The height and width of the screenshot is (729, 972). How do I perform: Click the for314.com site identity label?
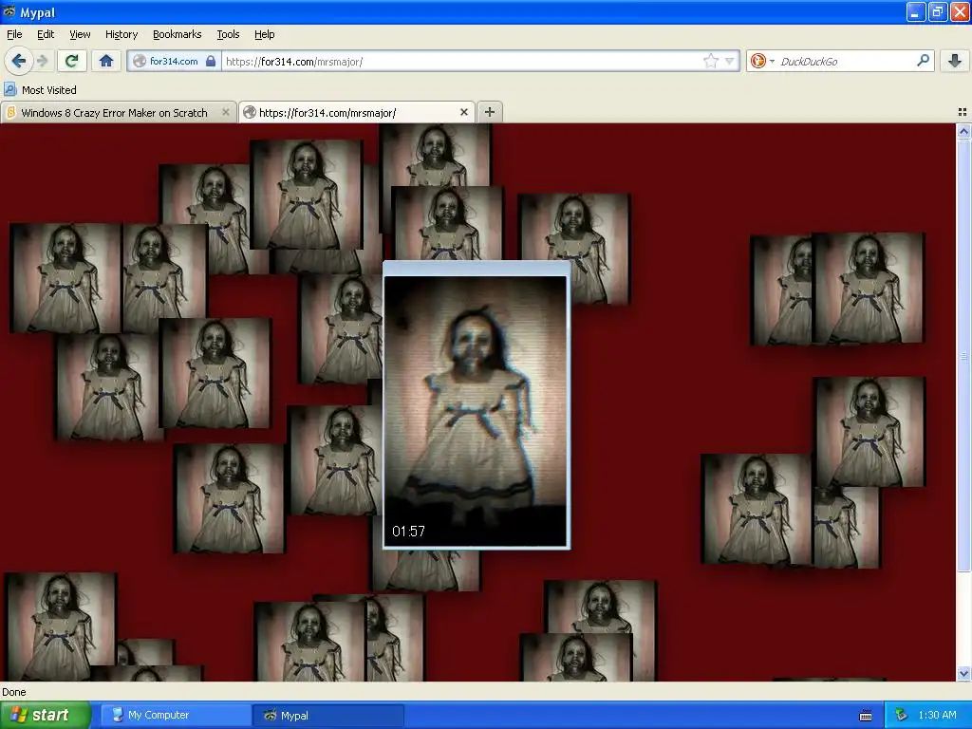pos(174,61)
